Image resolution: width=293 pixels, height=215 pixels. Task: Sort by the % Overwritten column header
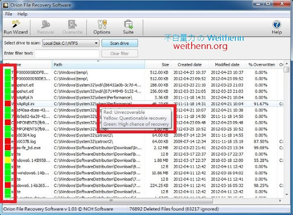[262, 64]
